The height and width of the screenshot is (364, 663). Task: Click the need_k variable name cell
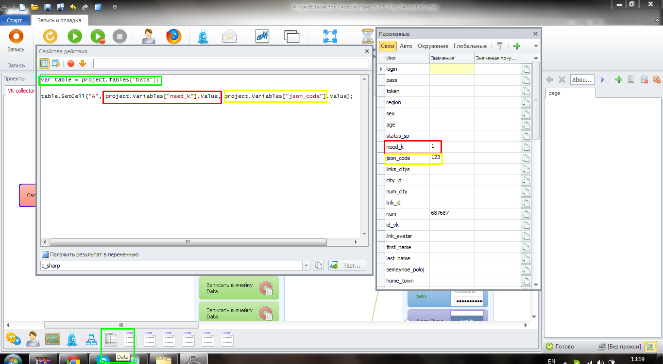click(407, 146)
